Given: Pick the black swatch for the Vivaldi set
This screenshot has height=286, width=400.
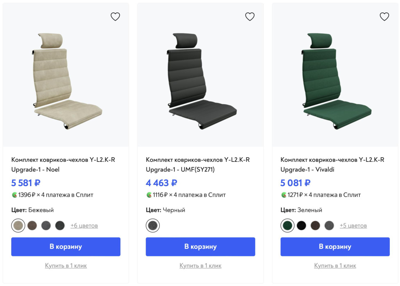Looking at the screenshot, I should point(301,226).
